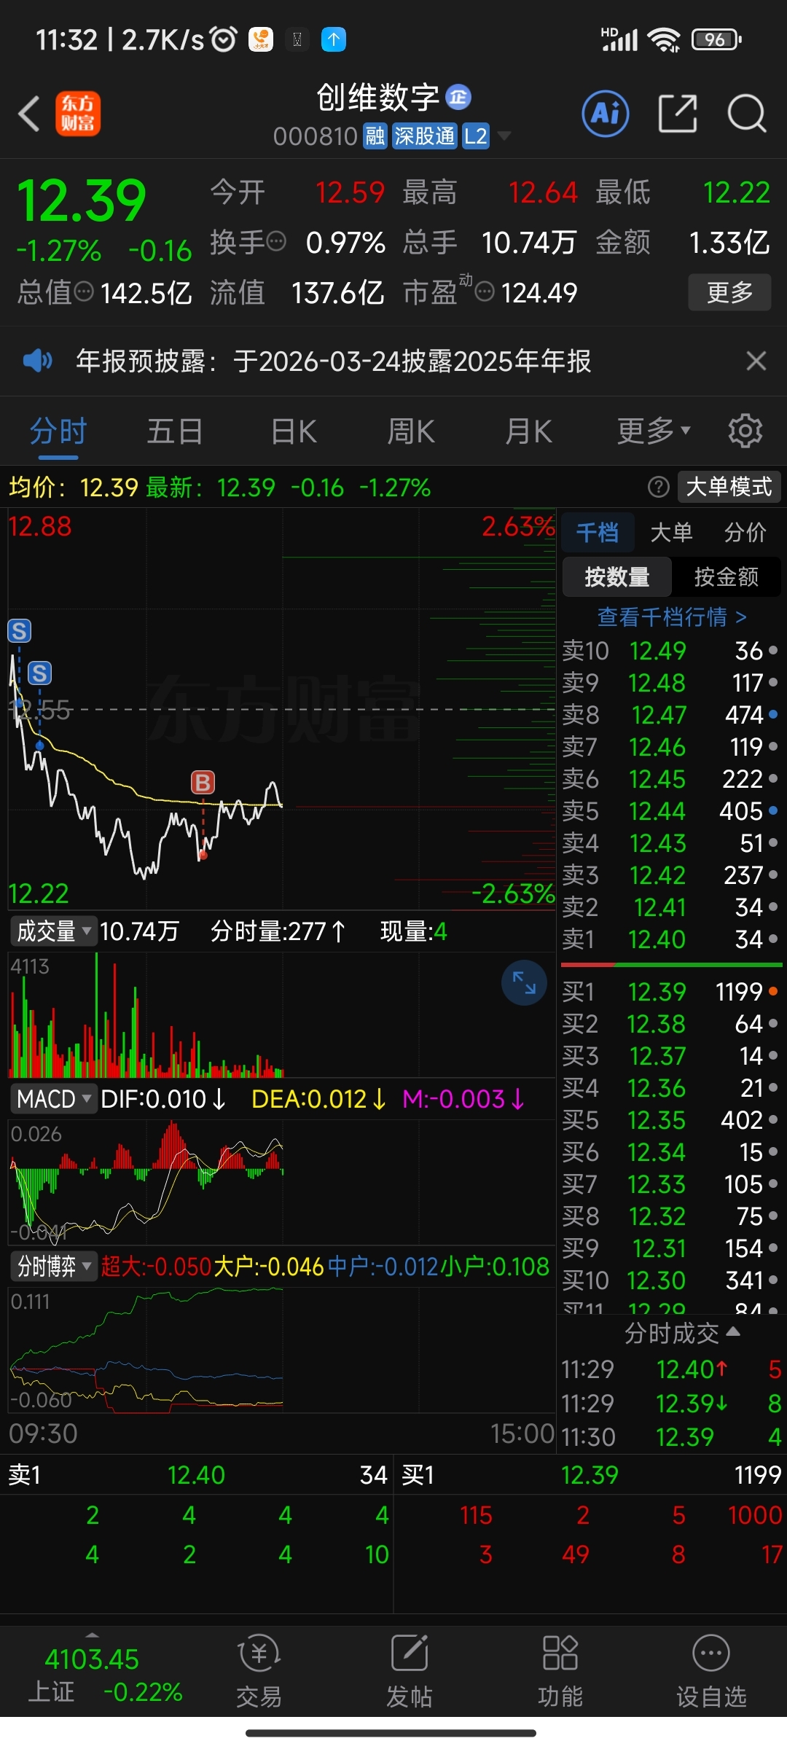Switch to 五日 tab
Image resolution: width=787 pixels, height=1749 pixels.
(175, 431)
